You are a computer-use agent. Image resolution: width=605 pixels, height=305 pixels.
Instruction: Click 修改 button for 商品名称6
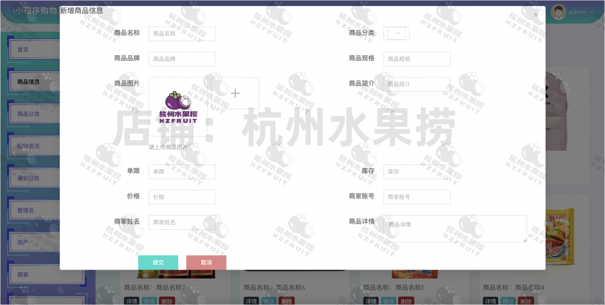tap(269, 301)
